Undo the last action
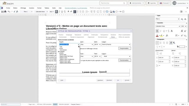 click(x=9, y=12)
